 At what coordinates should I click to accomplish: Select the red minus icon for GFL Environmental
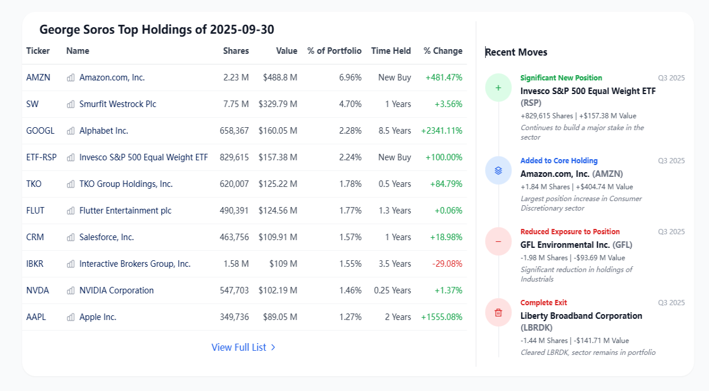click(498, 241)
